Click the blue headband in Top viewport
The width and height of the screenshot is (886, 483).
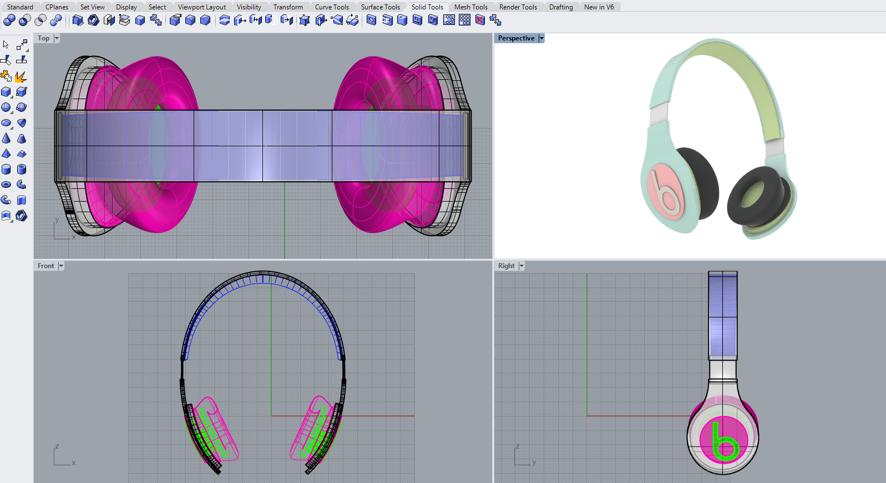point(262,146)
